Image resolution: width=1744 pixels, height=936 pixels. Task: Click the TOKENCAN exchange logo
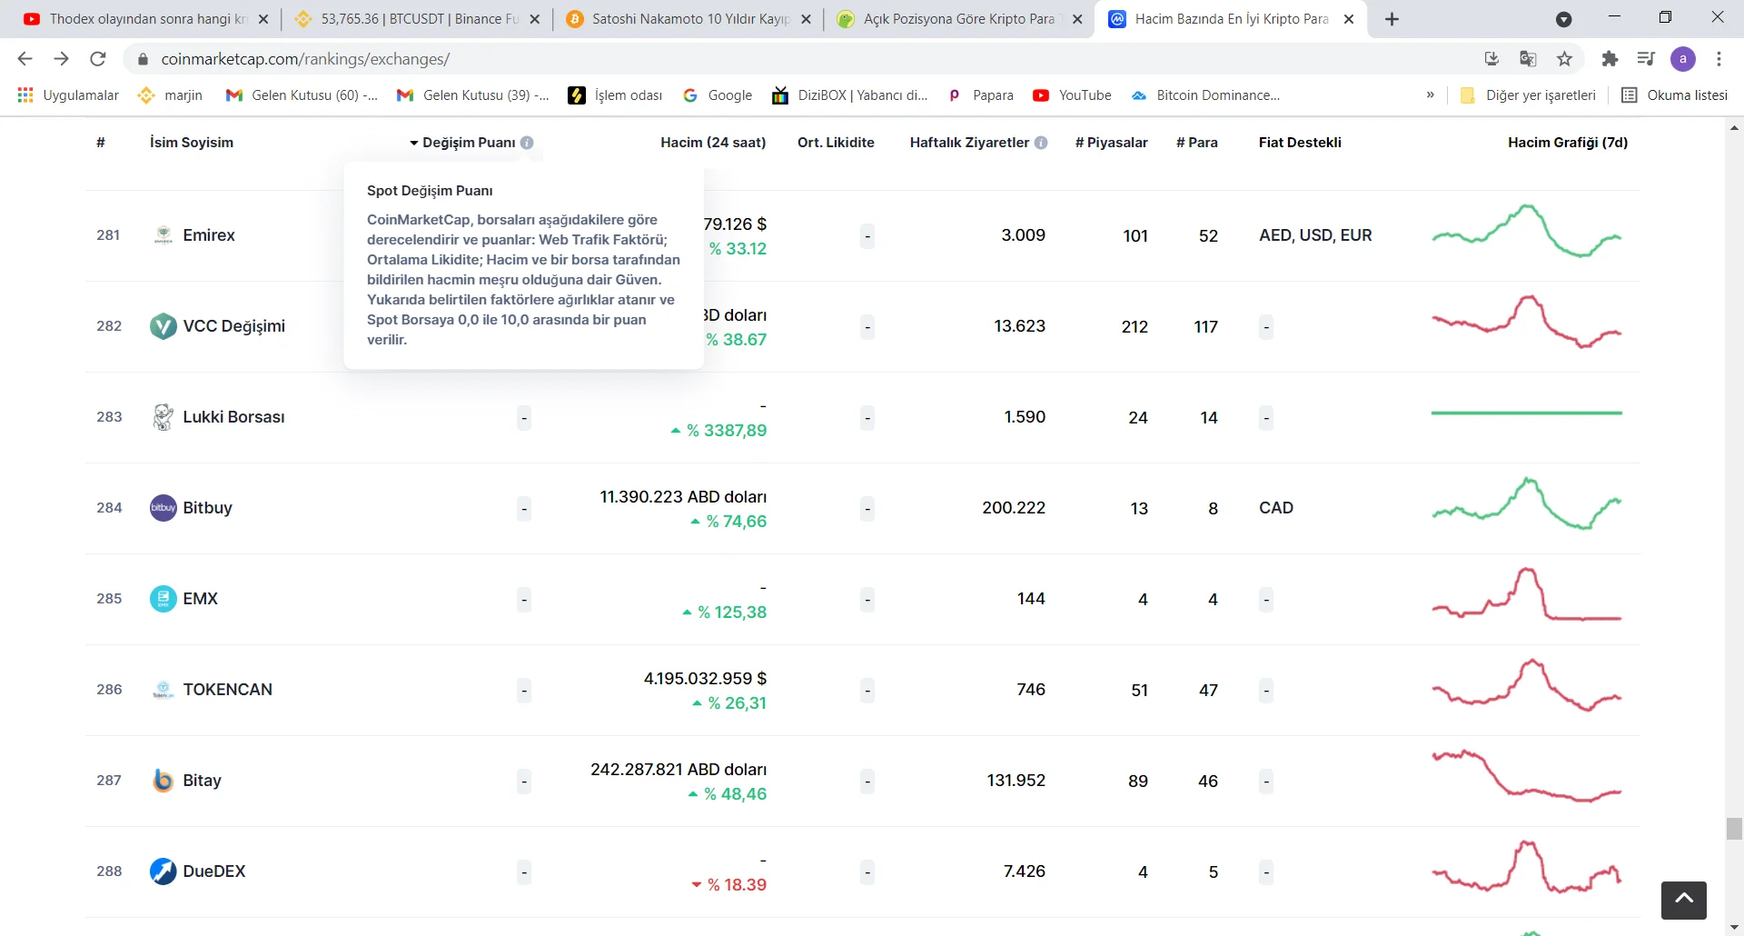coord(163,690)
